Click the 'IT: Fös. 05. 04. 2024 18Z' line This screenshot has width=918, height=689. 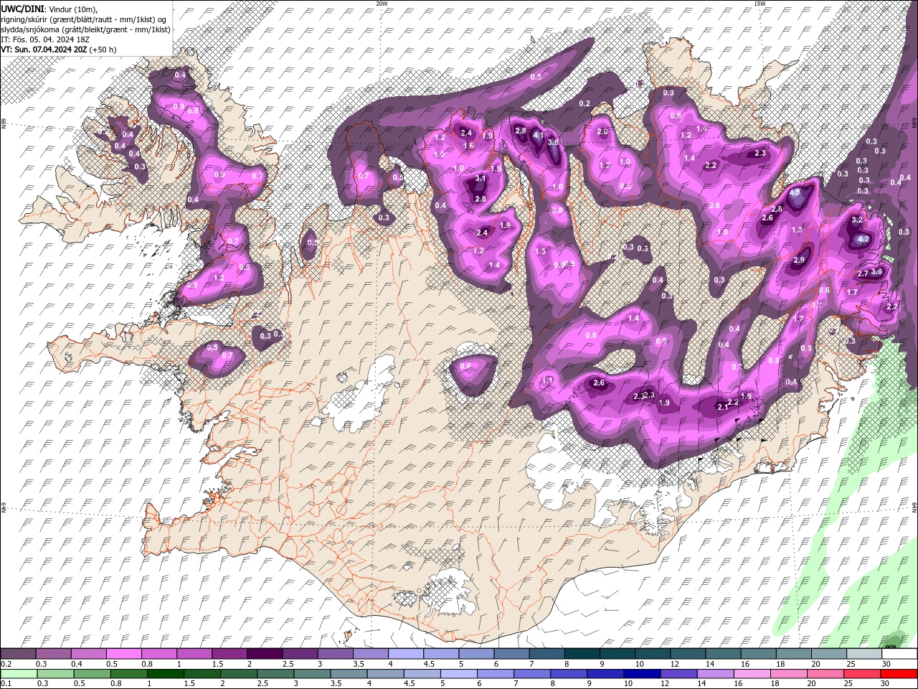(45, 39)
